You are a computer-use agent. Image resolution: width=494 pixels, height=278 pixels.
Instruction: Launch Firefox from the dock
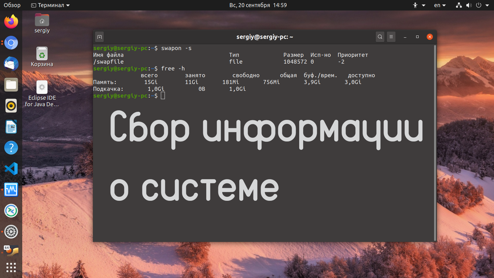(x=11, y=22)
